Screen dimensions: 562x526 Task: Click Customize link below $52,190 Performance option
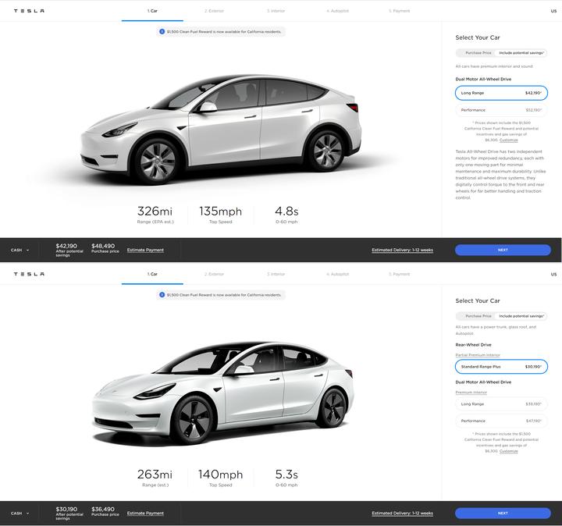[x=509, y=140]
